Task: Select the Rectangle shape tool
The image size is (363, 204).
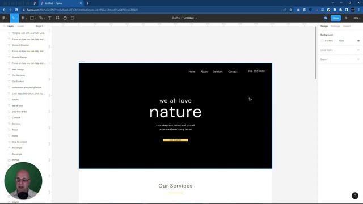Action: [x=32, y=18]
